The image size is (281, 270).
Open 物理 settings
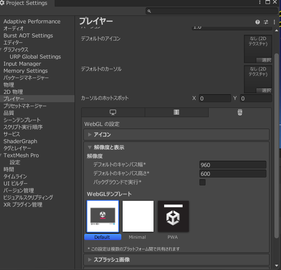pyautogui.click(x=9, y=85)
